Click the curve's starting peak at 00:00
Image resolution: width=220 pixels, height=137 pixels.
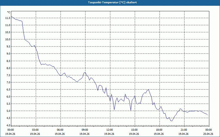11,16
